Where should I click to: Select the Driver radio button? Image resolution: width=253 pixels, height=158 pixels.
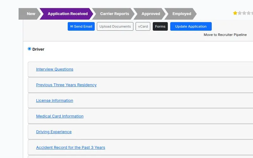pos(29,49)
